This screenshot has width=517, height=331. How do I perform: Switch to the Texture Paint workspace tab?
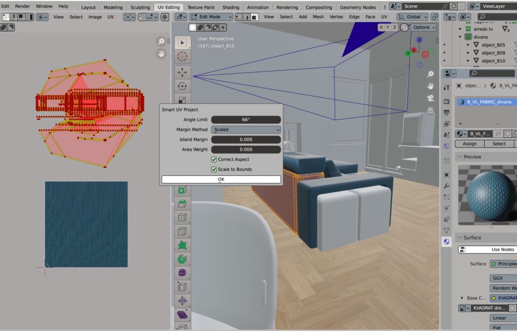[x=201, y=8]
